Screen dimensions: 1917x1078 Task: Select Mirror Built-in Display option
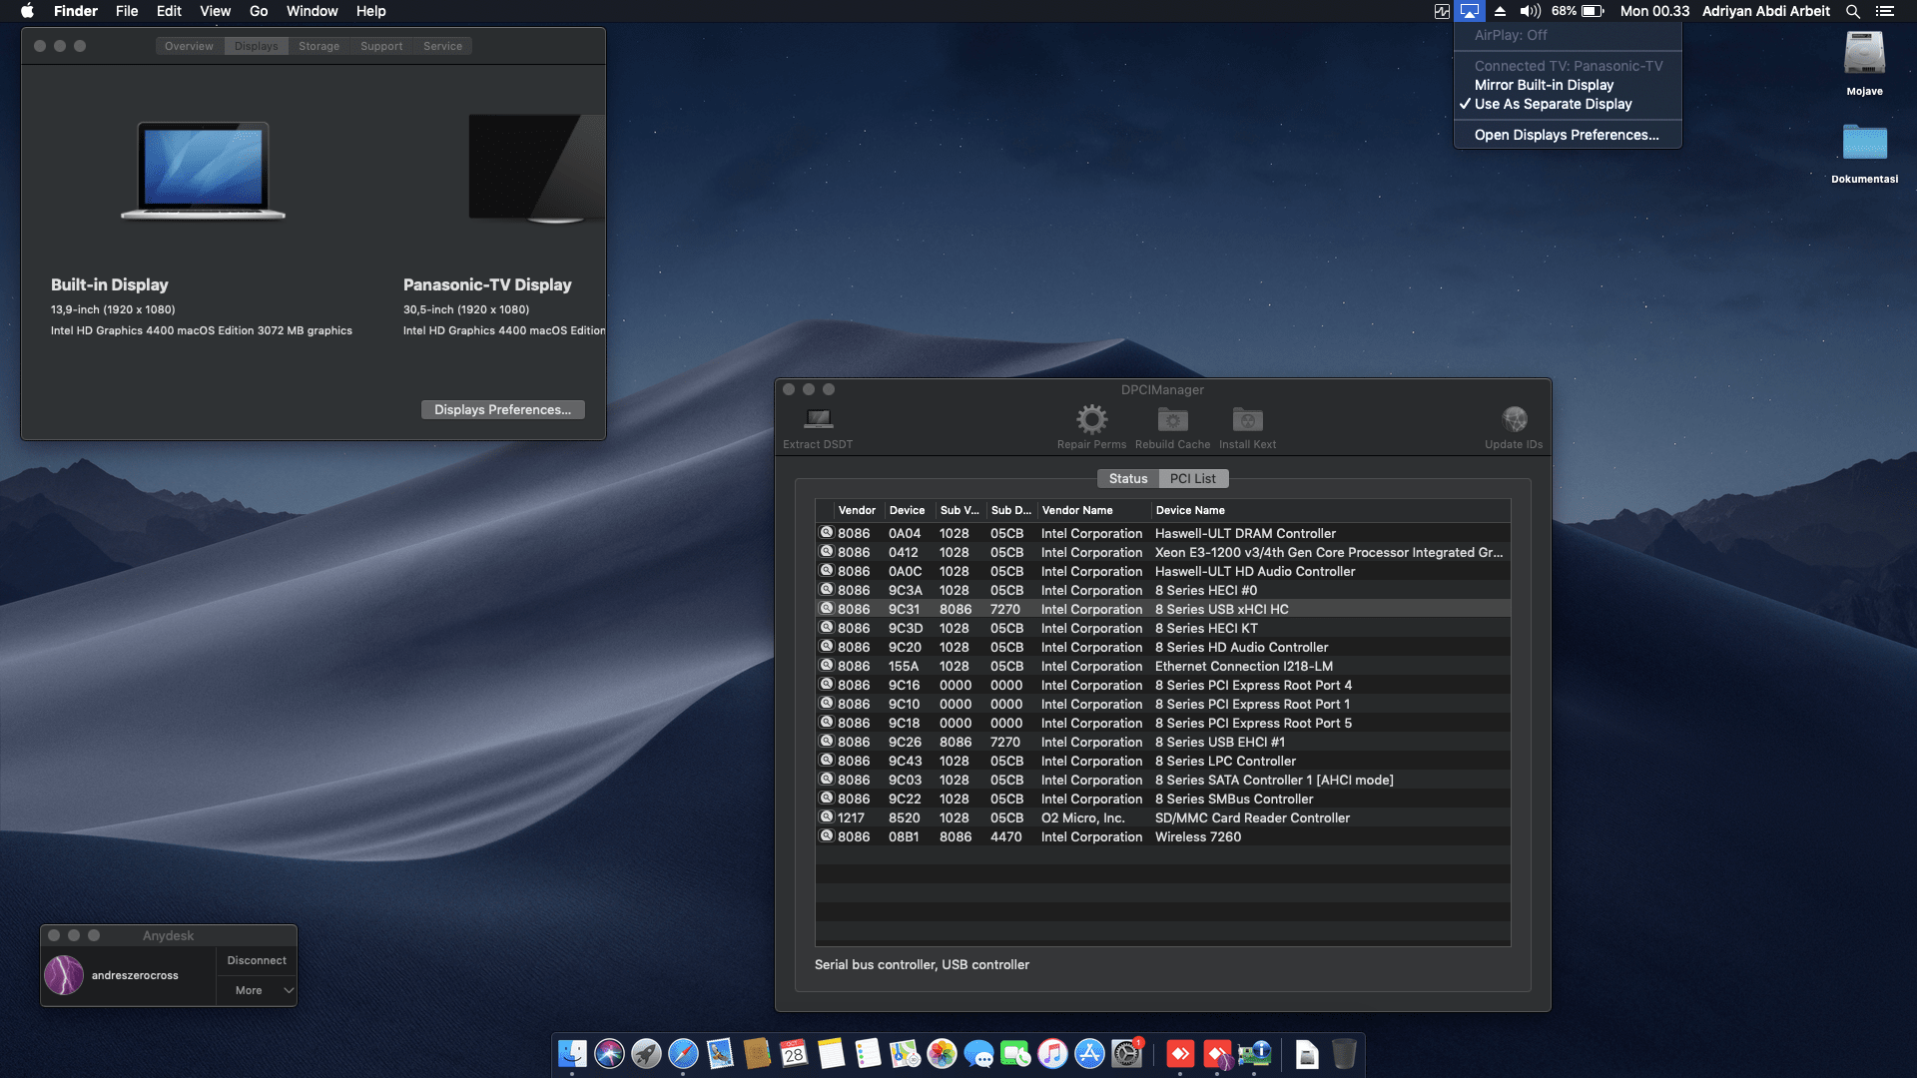[x=1544, y=85]
